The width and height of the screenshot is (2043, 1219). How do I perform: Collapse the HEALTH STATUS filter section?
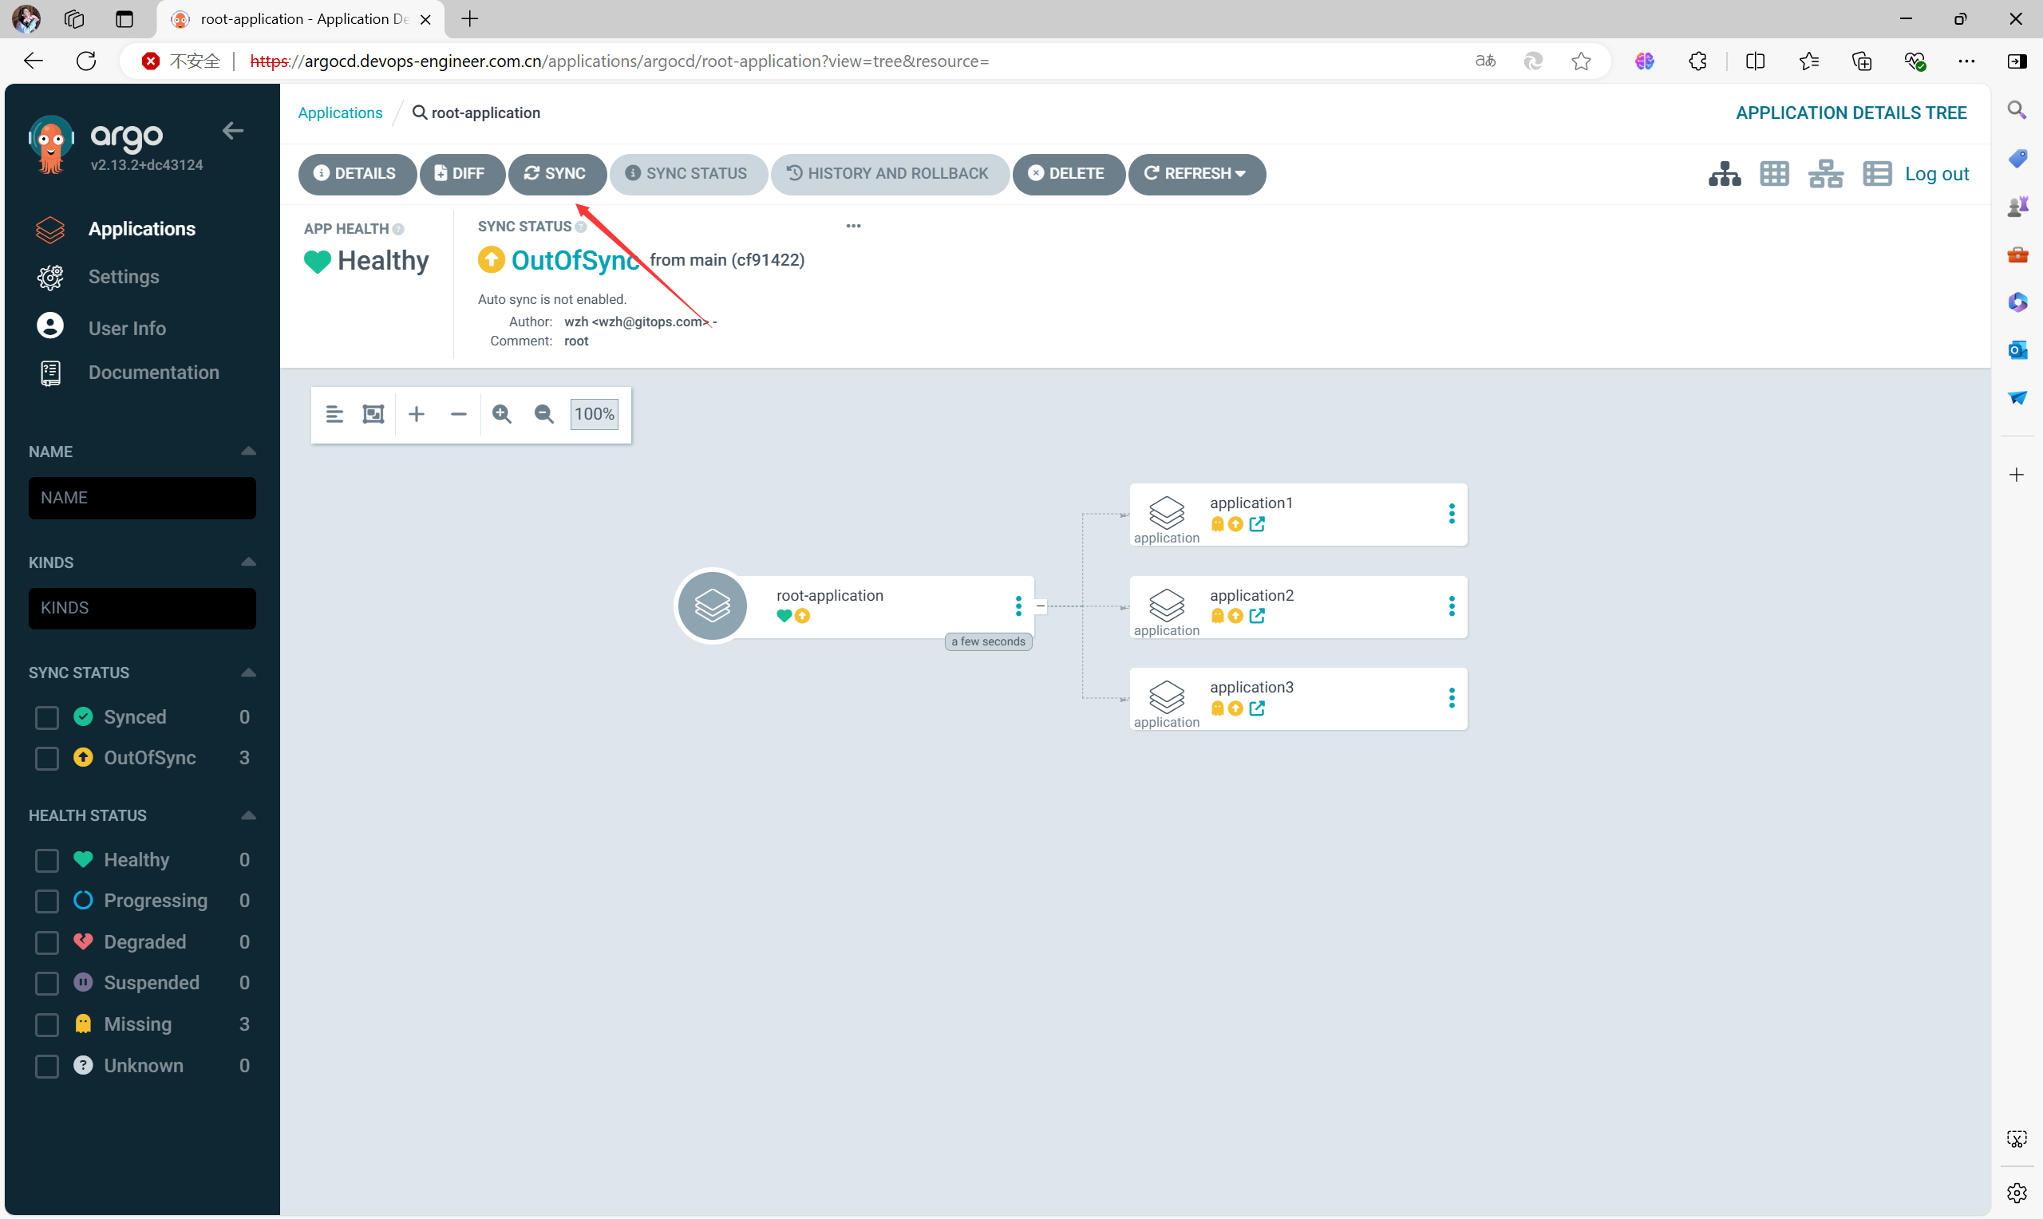[248, 815]
